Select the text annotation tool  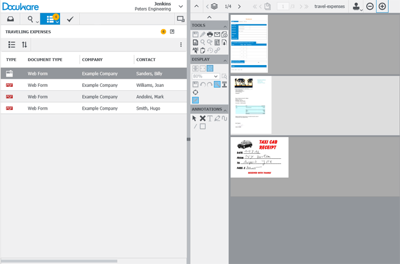[x=210, y=118]
